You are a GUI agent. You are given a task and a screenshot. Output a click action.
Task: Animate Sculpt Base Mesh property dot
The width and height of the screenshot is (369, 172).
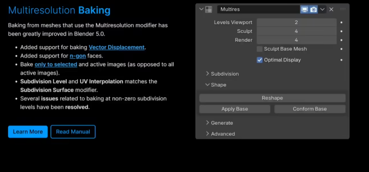(x=342, y=49)
